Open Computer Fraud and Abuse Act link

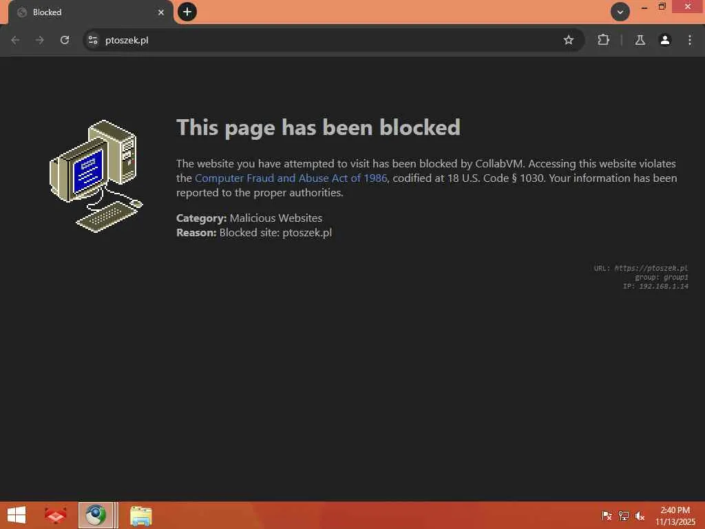pos(291,178)
